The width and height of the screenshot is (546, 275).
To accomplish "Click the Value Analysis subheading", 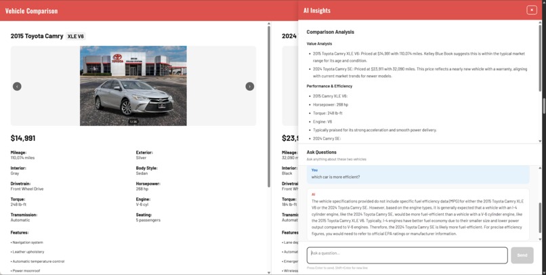I will [319, 44].
